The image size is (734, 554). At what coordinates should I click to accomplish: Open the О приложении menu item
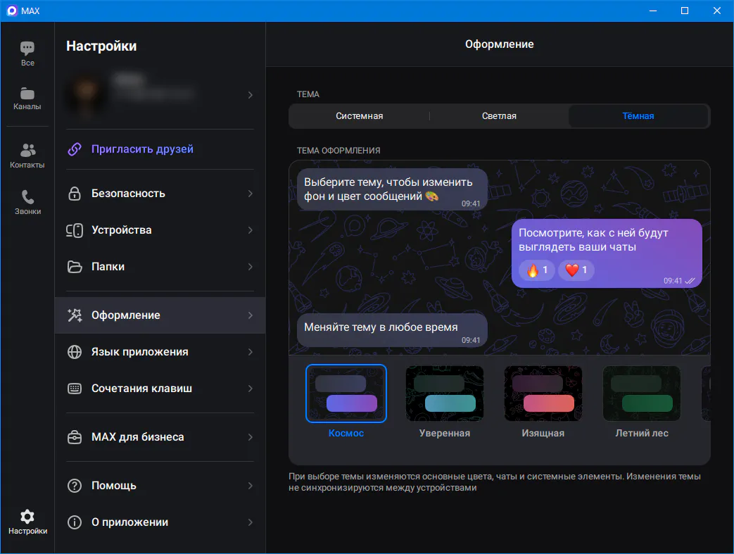point(130,522)
